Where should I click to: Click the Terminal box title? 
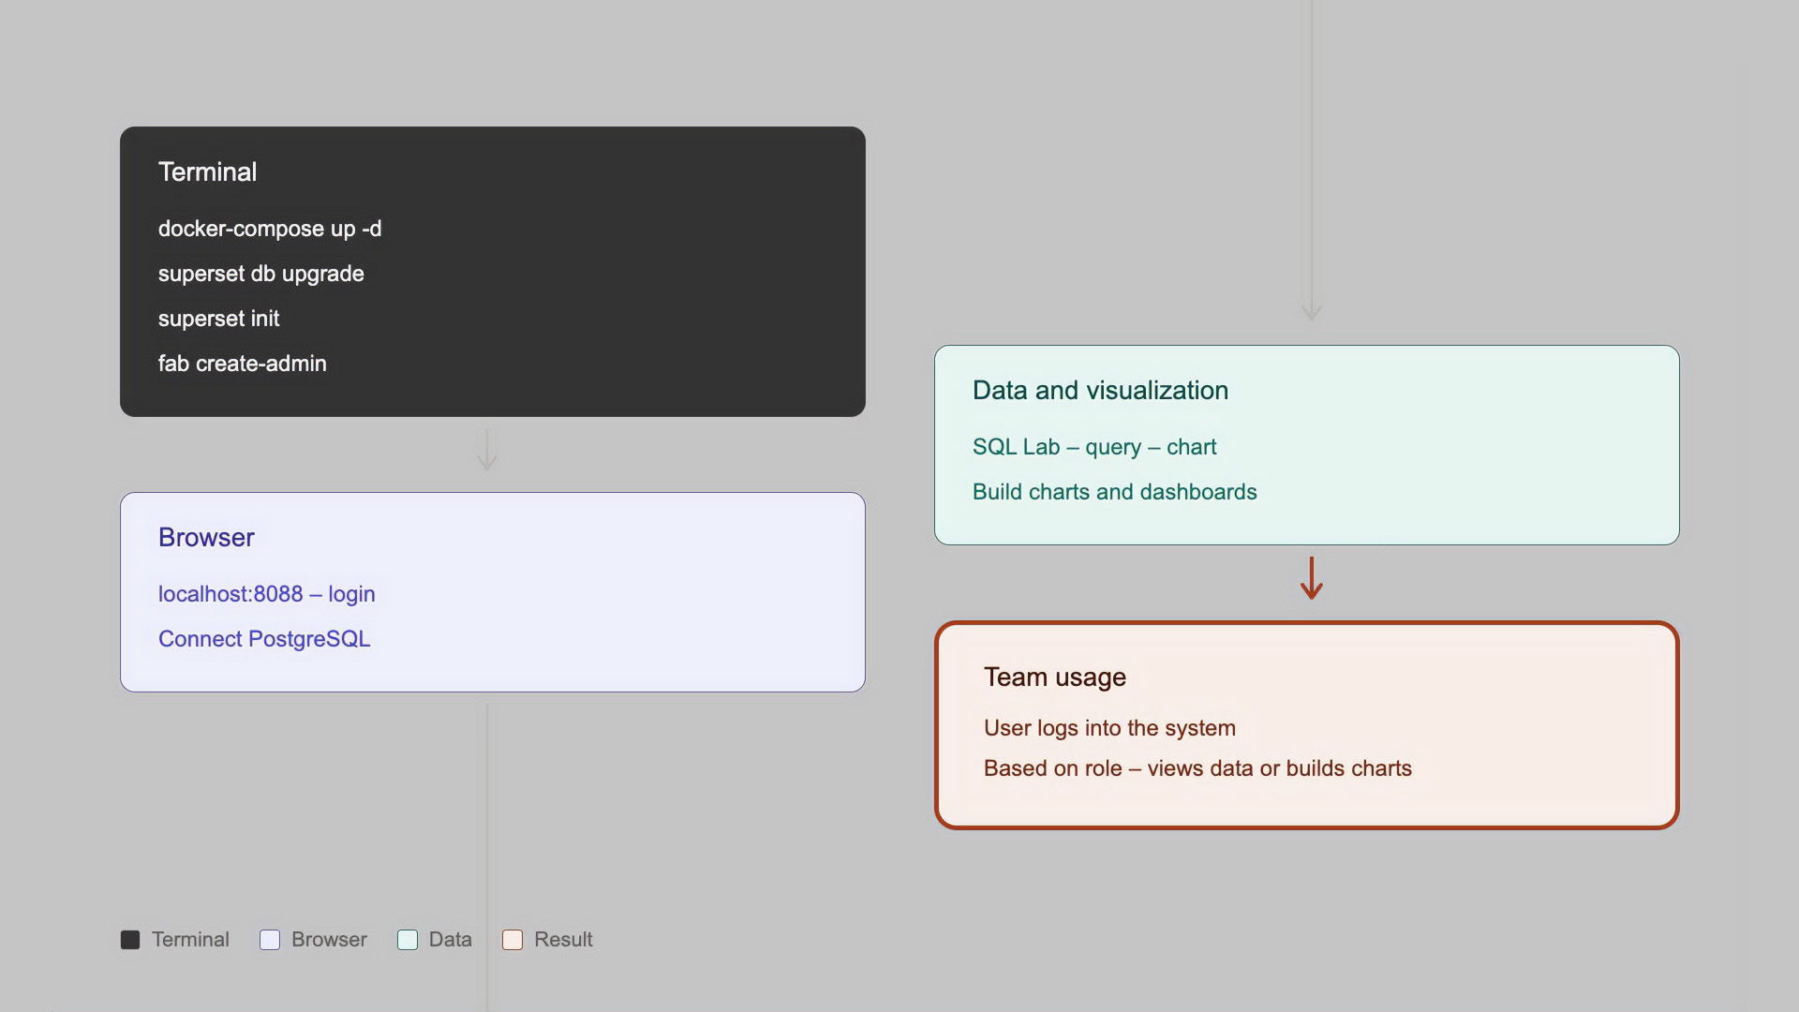point(207,171)
